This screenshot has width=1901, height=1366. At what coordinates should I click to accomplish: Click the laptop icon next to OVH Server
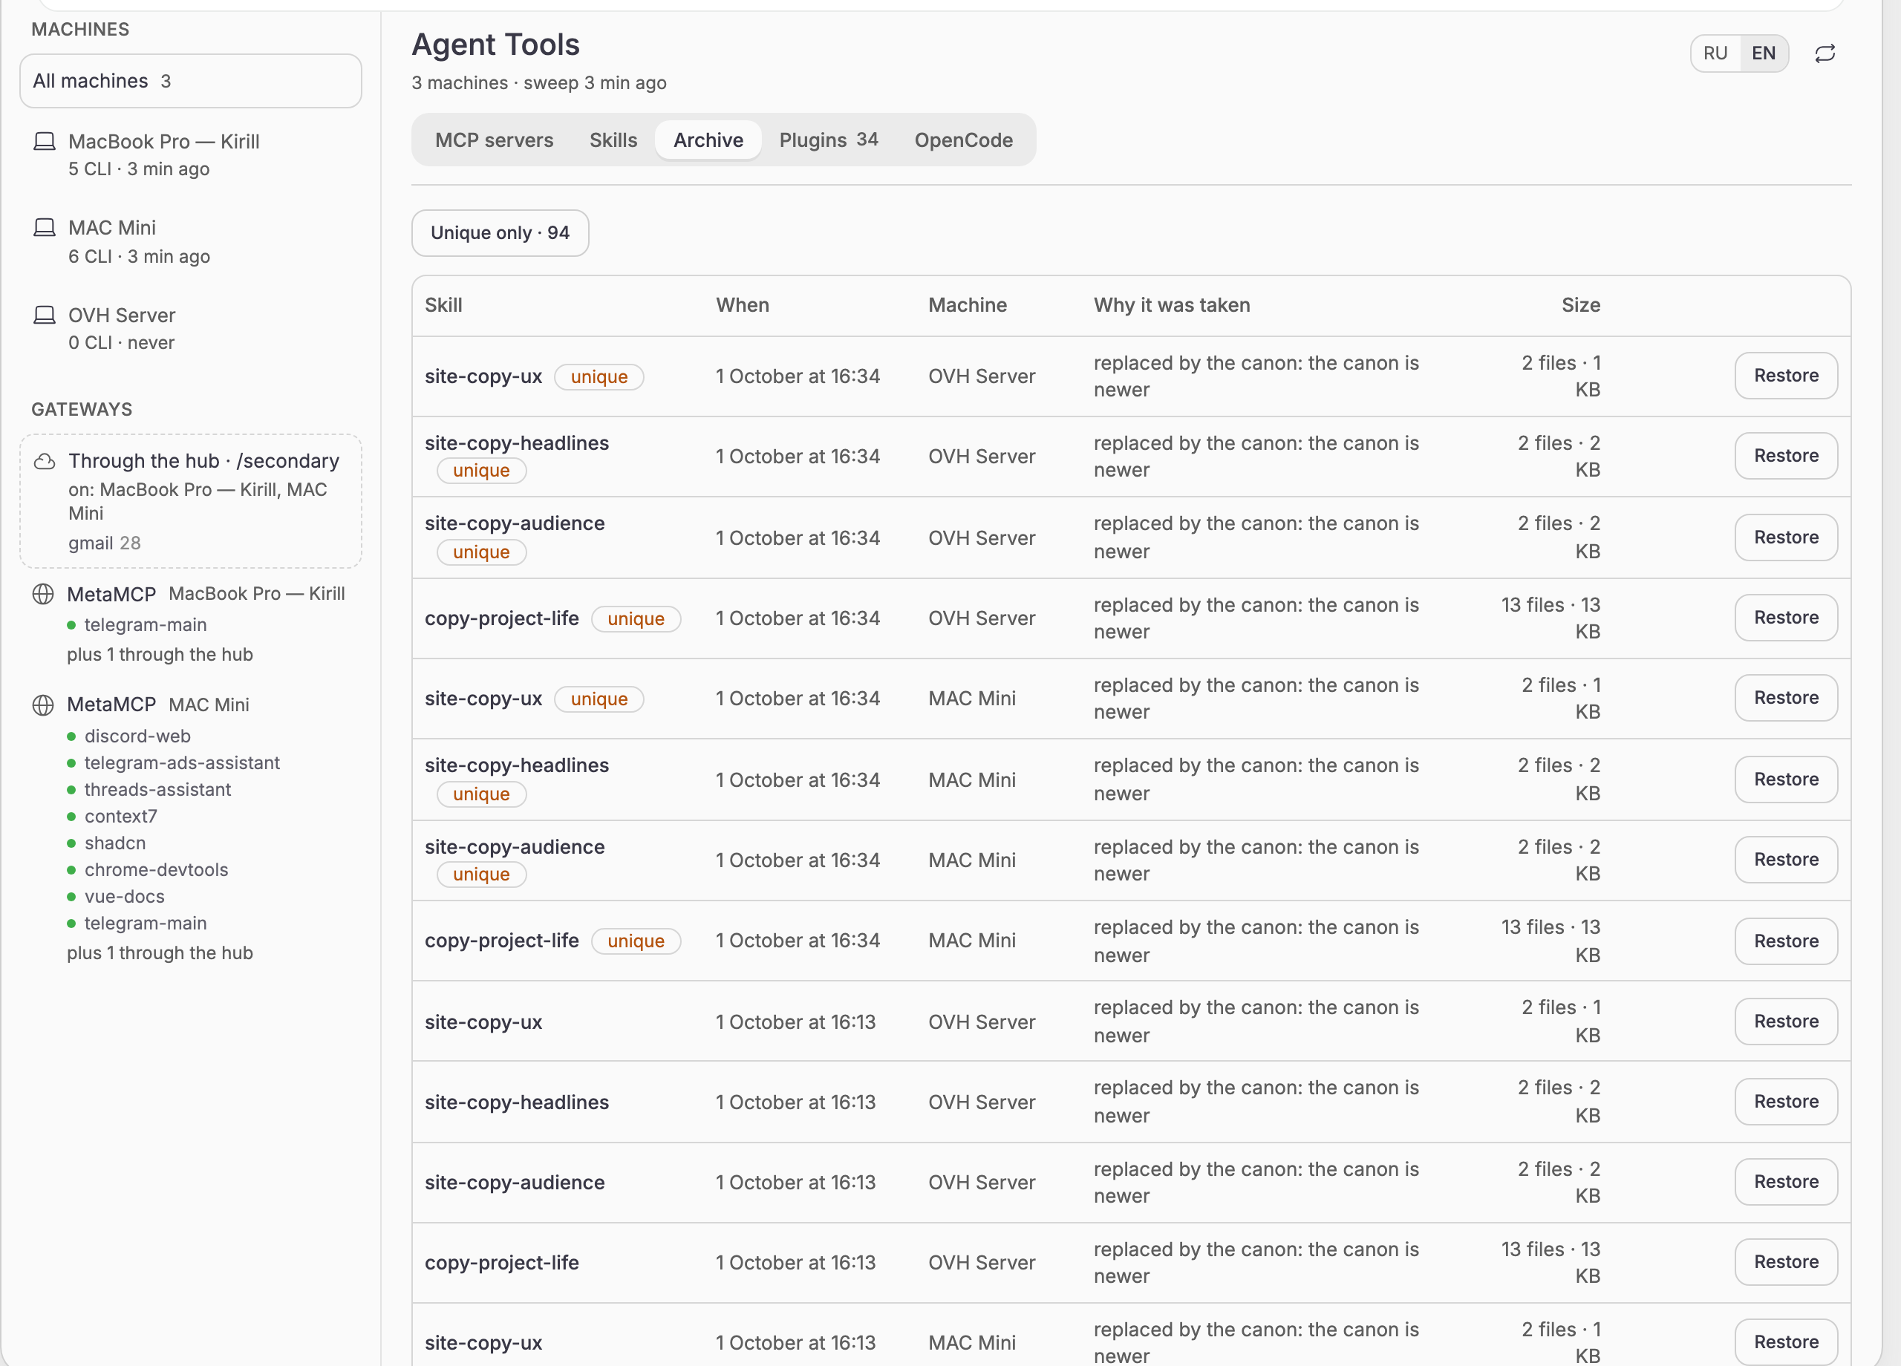tap(45, 315)
